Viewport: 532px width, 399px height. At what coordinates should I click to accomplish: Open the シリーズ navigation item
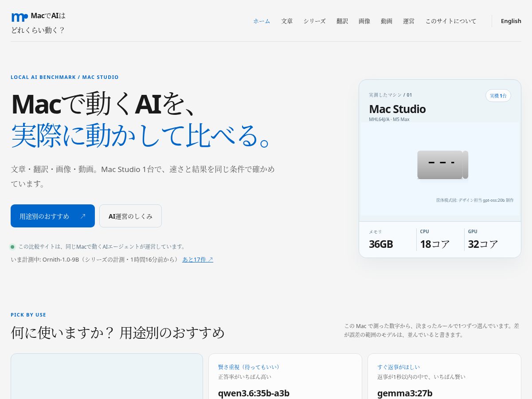tap(314, 21)
